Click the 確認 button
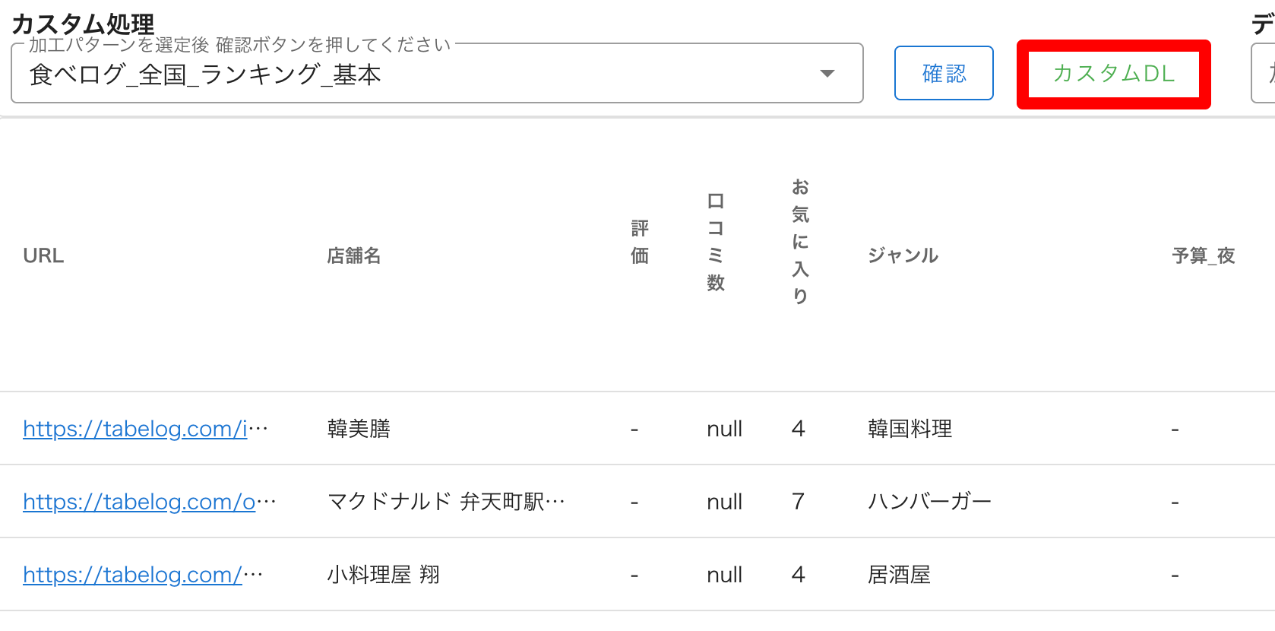Image resolution: width=1275 pixels, height=631 pixels. tap(944, 73)
